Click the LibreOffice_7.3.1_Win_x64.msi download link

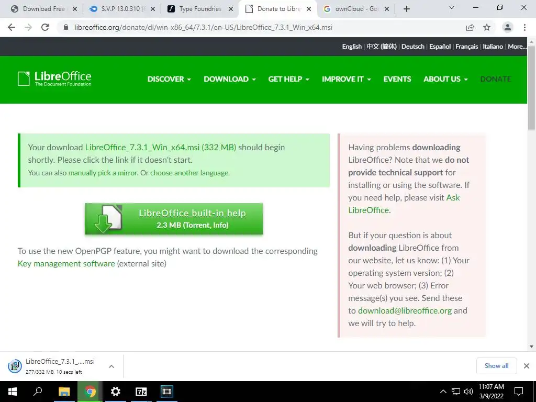pyautogui.click(x=161, y=147)
